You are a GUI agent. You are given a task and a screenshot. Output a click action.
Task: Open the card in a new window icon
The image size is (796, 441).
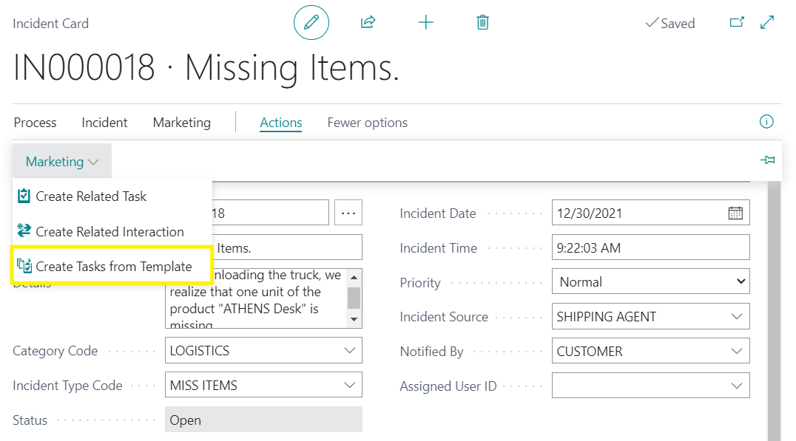tap(737, 22)
